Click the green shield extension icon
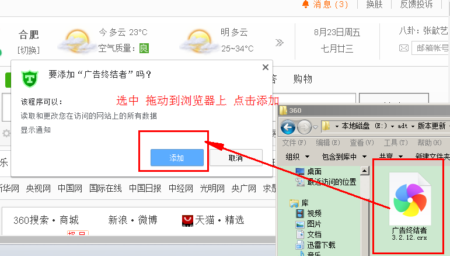 tap(30, 78)
